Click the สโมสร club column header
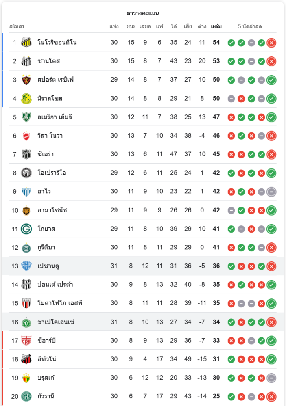The width and height of the screenshot is (286, 406). tap(17, 27)
